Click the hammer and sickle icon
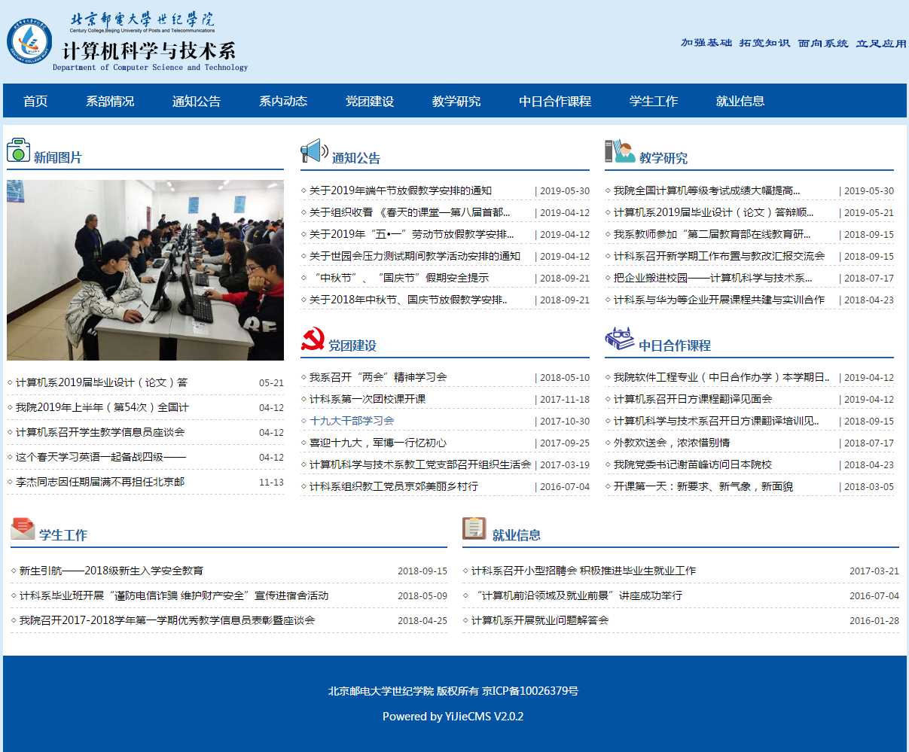The image size is (909, 752). click(313, 339)
